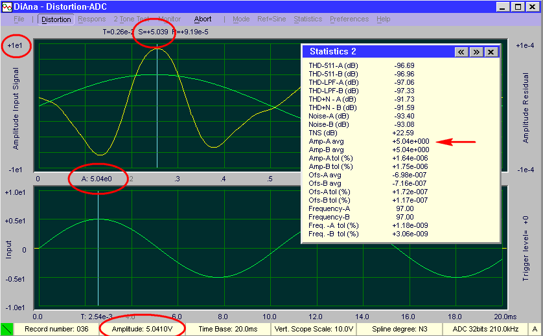Click the Trigger level= +0 label

526,248
